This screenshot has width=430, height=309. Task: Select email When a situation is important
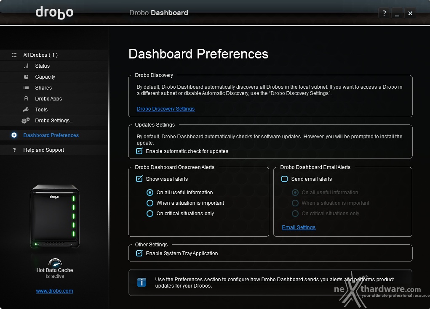click(x=295, y=203)
